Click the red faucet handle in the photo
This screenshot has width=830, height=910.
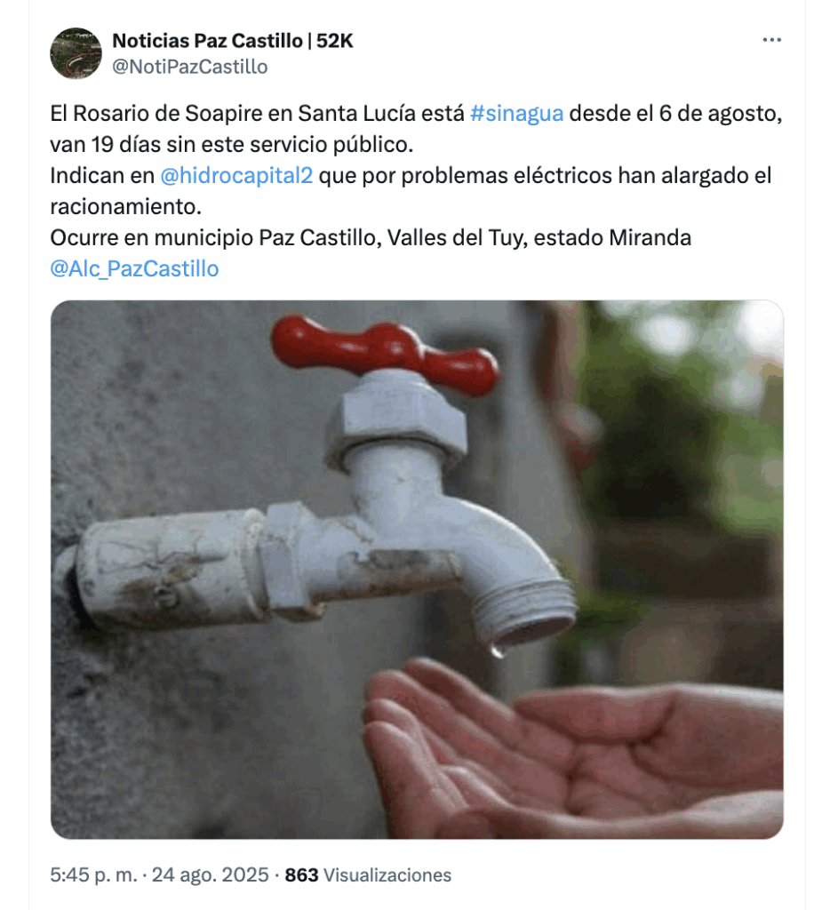pos(386,352)
